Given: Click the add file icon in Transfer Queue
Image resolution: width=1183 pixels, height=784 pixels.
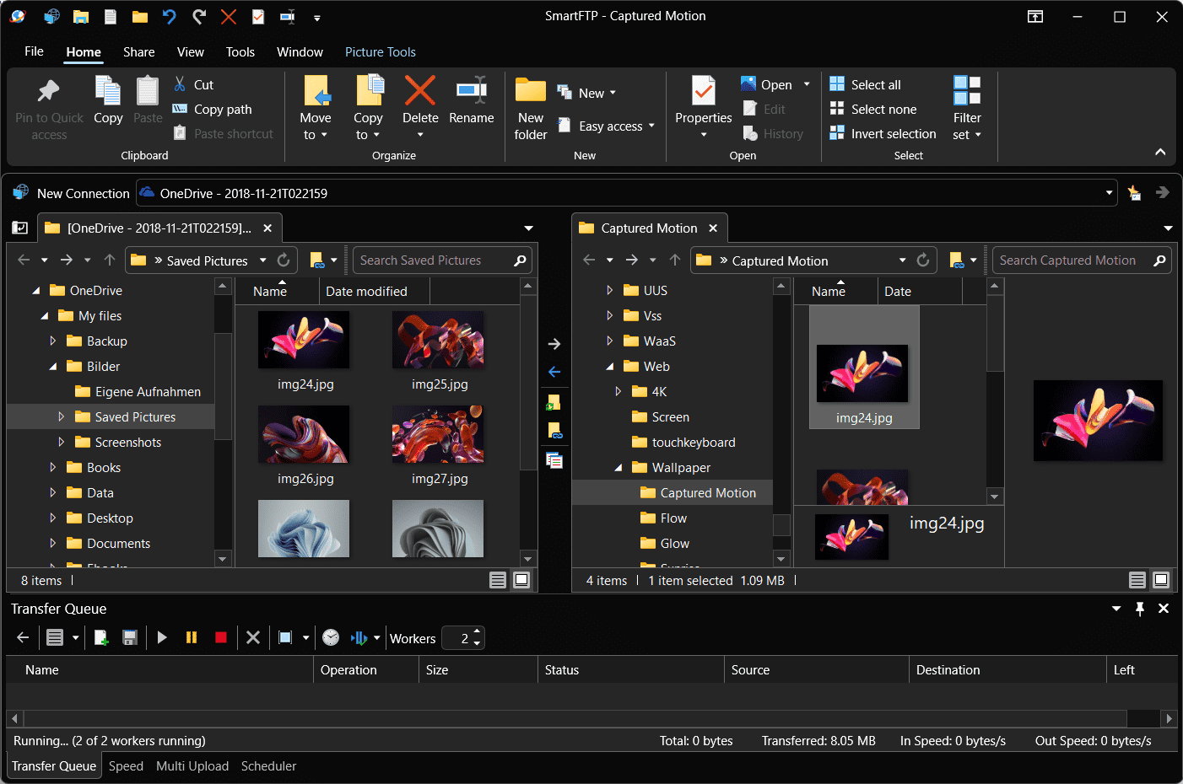Looking at the screenshot, I should point(101,638).
